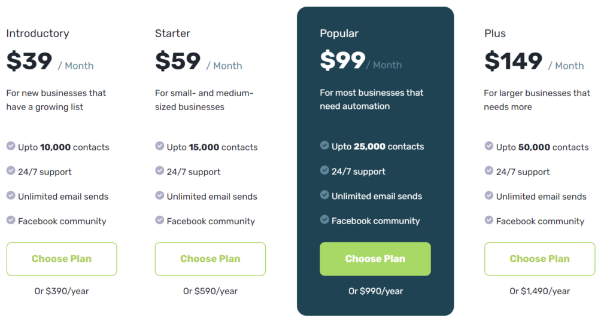Image resolution: width=613 pixels, height=324 pixels.
Task: Click Introductory plan Facebook community checkmark
Action: (x=11, y=220)
